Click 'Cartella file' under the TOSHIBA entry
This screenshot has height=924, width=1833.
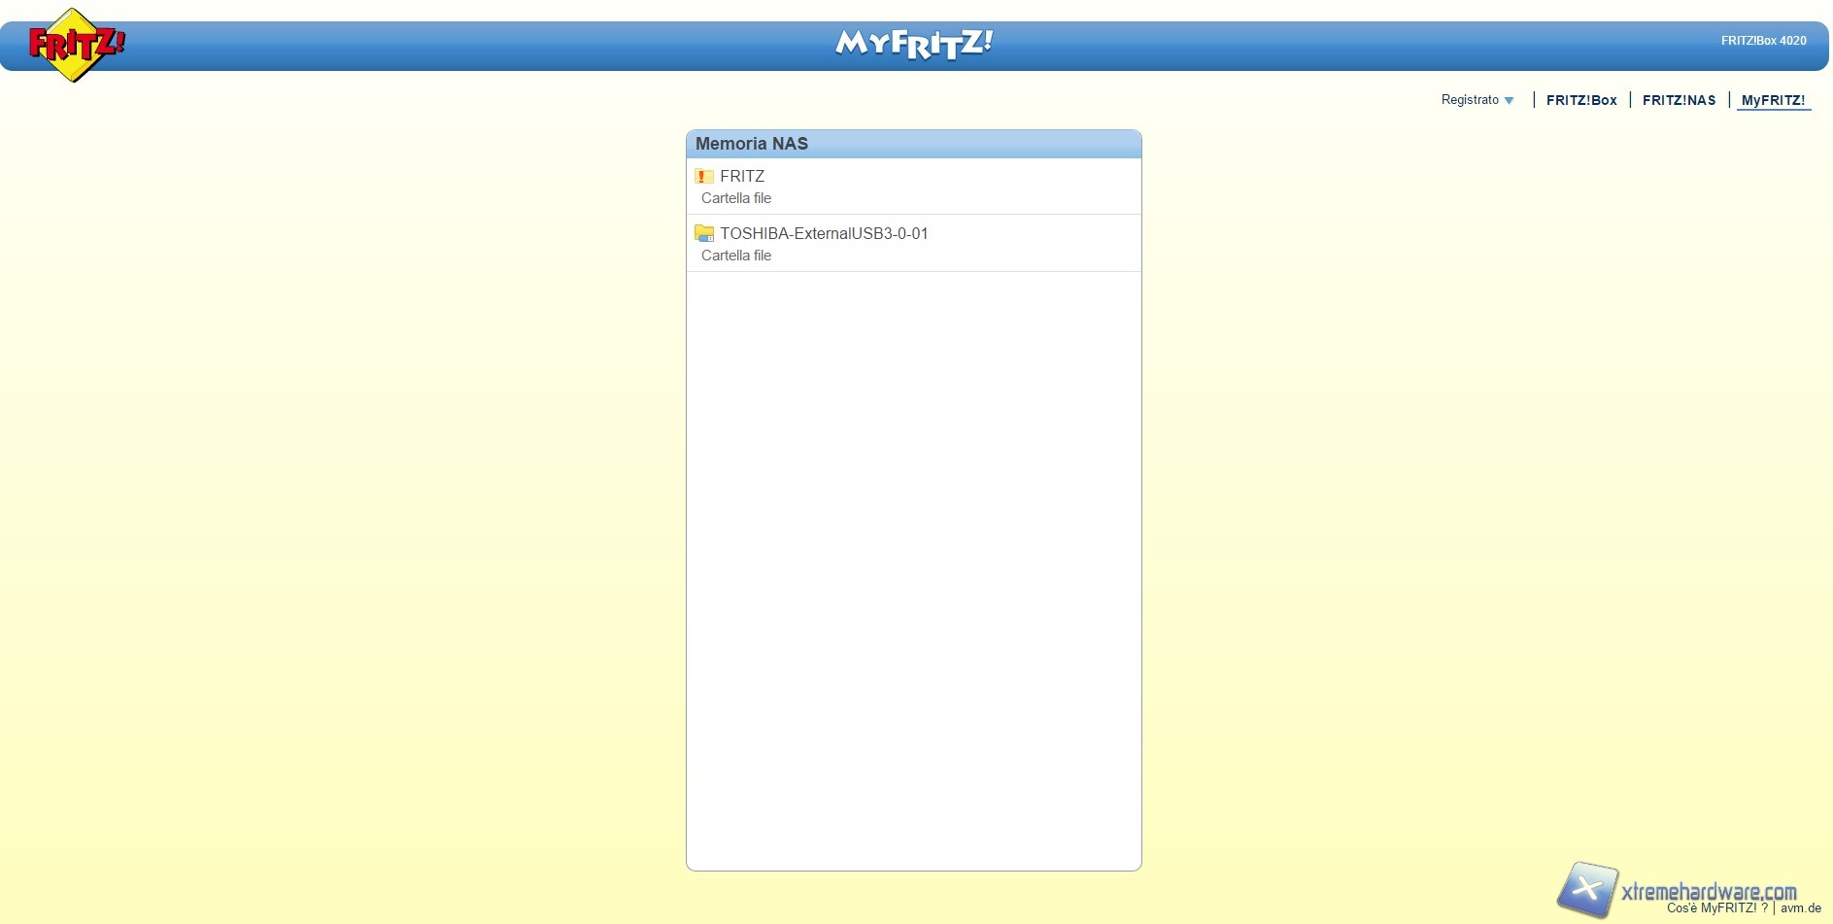[x=735, y=256]
